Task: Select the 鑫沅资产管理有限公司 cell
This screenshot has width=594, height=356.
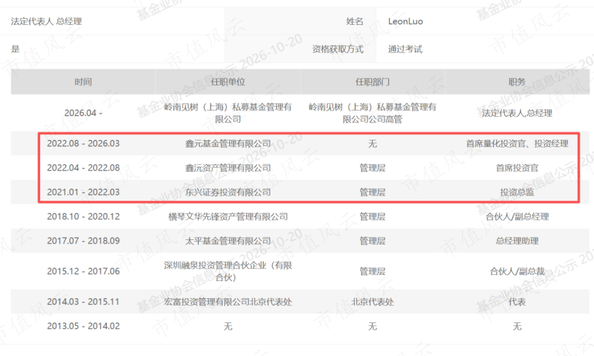Action: (x=228, y=168)
